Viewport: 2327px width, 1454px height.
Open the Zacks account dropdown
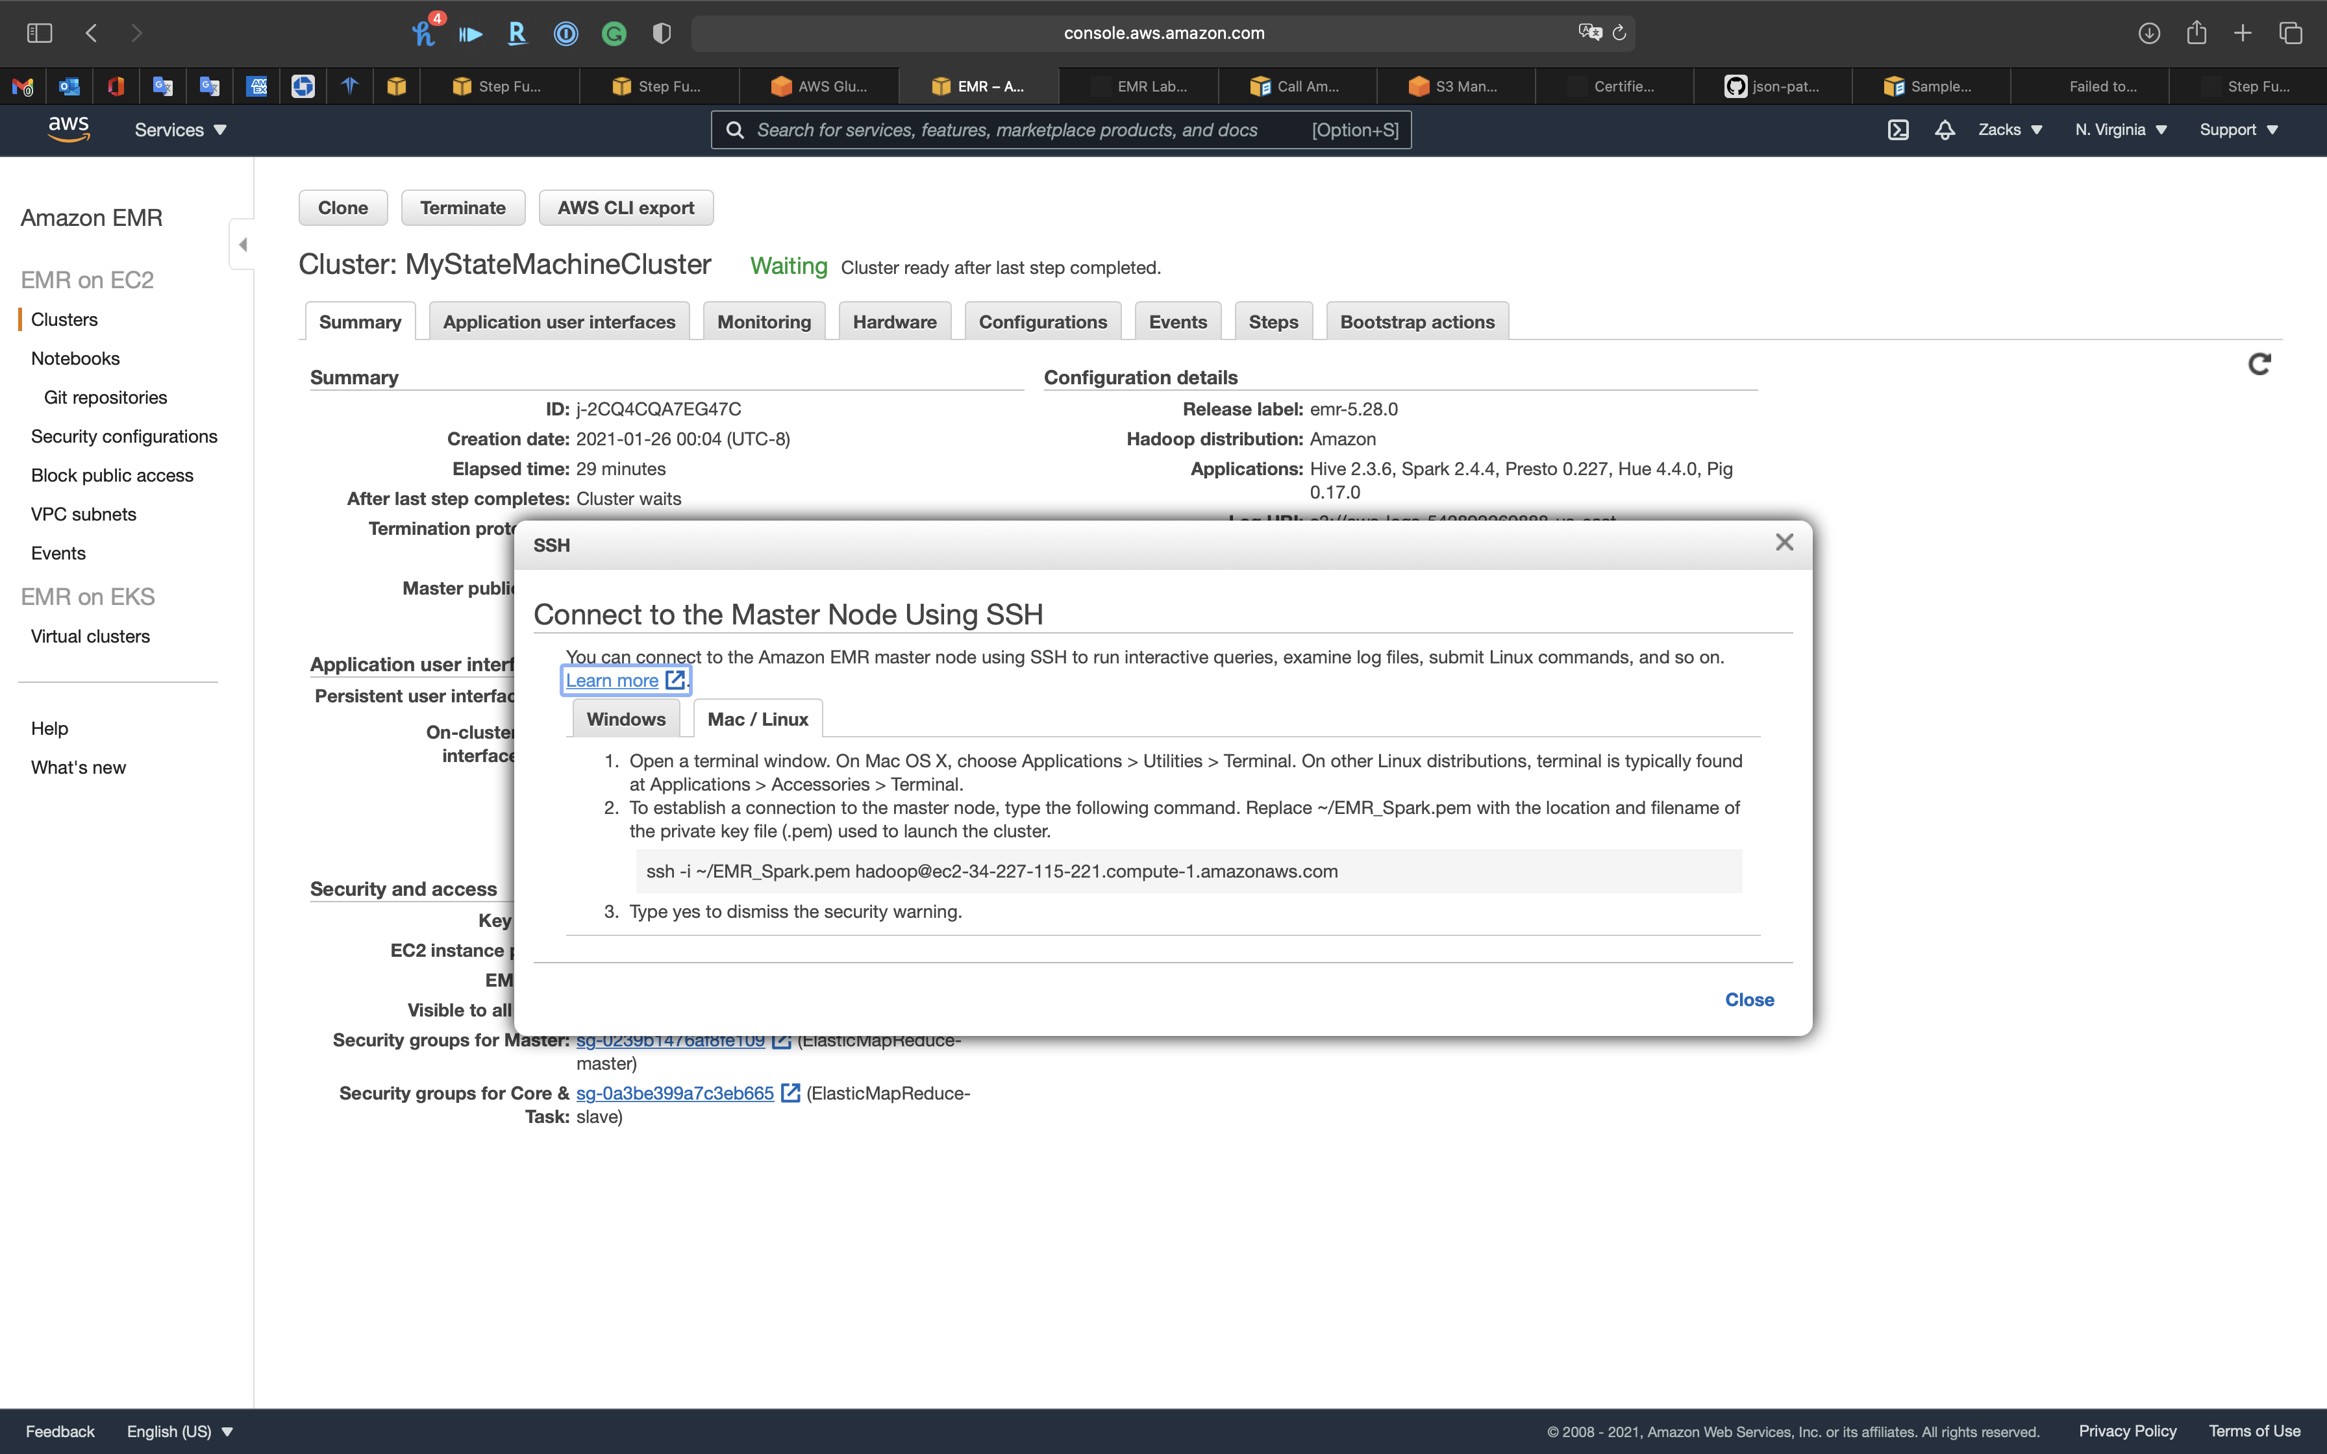click(x=2010, y=130)
